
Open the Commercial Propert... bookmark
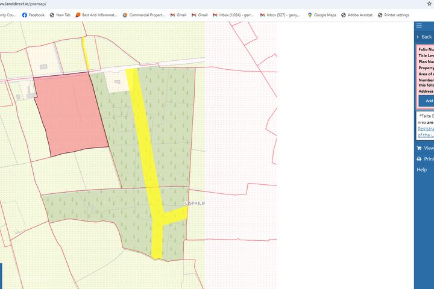point(143,15)
